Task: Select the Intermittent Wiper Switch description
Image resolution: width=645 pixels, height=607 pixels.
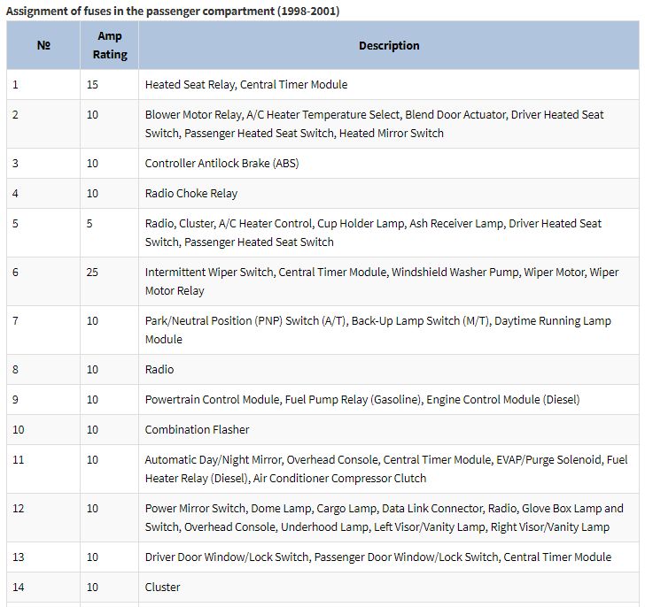Action: point(381,281)
